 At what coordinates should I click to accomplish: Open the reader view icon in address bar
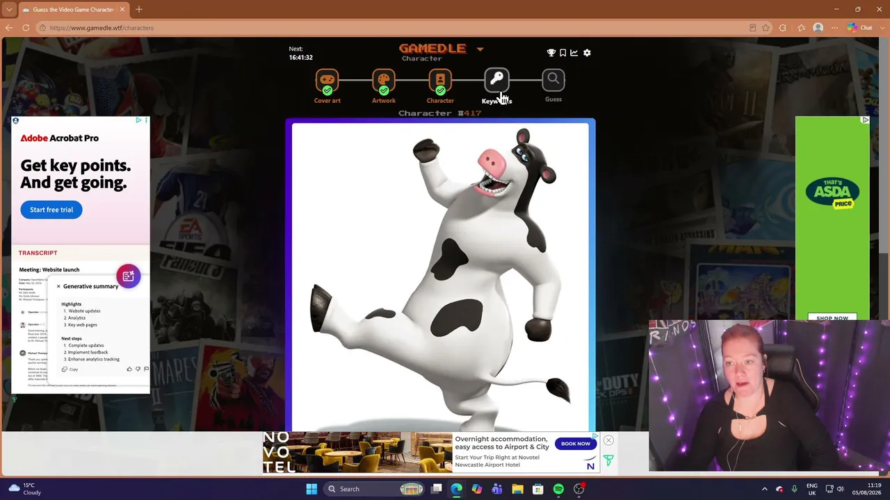(x=752, y=28)
